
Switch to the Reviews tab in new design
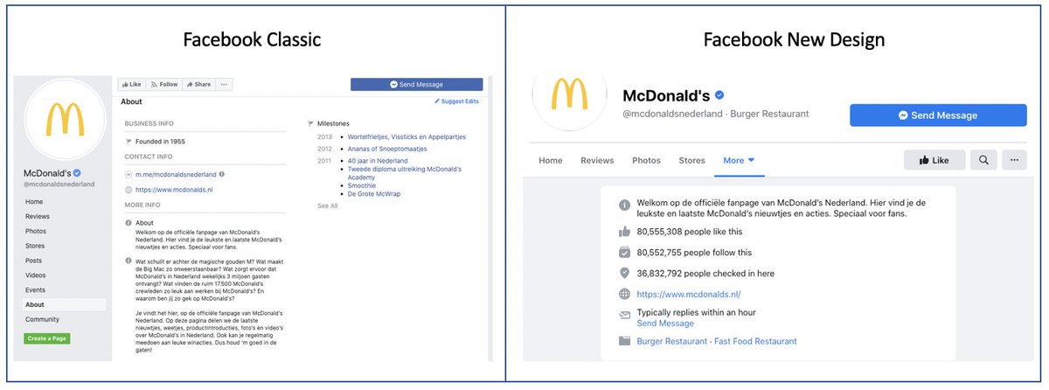point(597,160)
